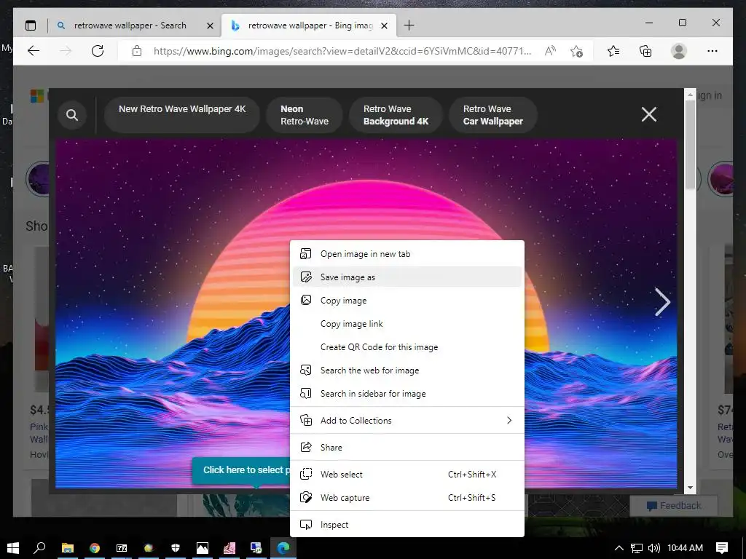Click the viewer scrollbar down arrow

691,488
